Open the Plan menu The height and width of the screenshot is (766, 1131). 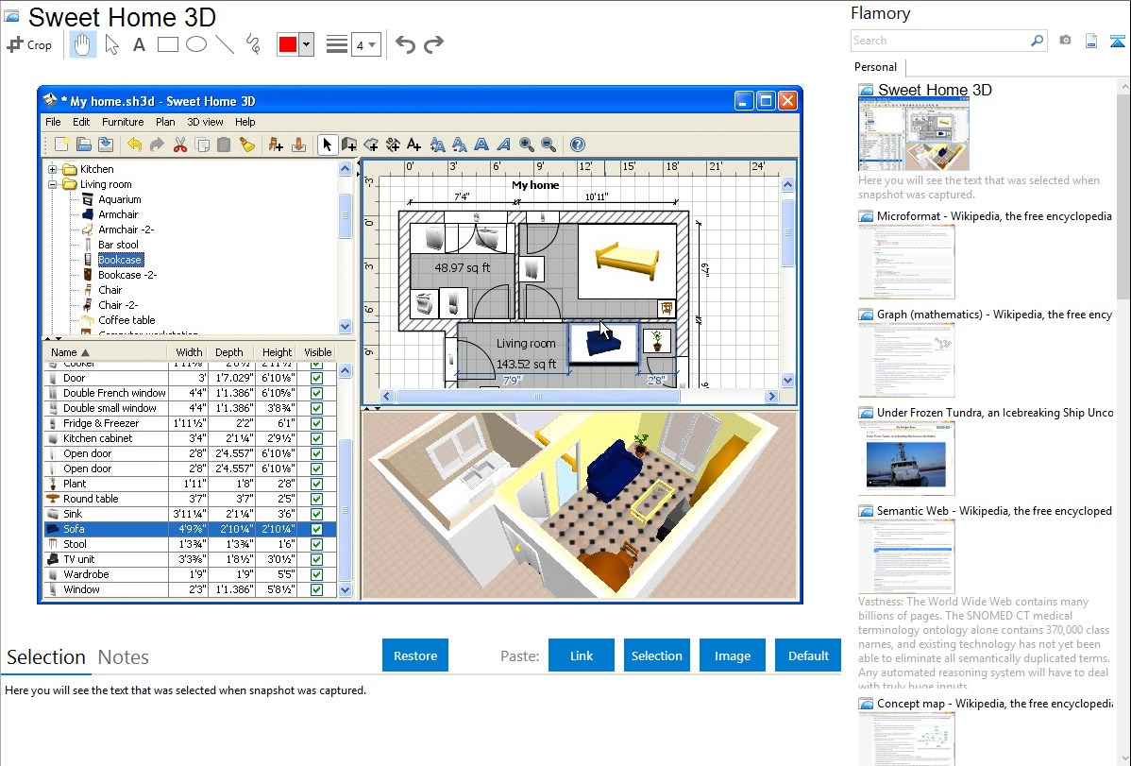165,122
